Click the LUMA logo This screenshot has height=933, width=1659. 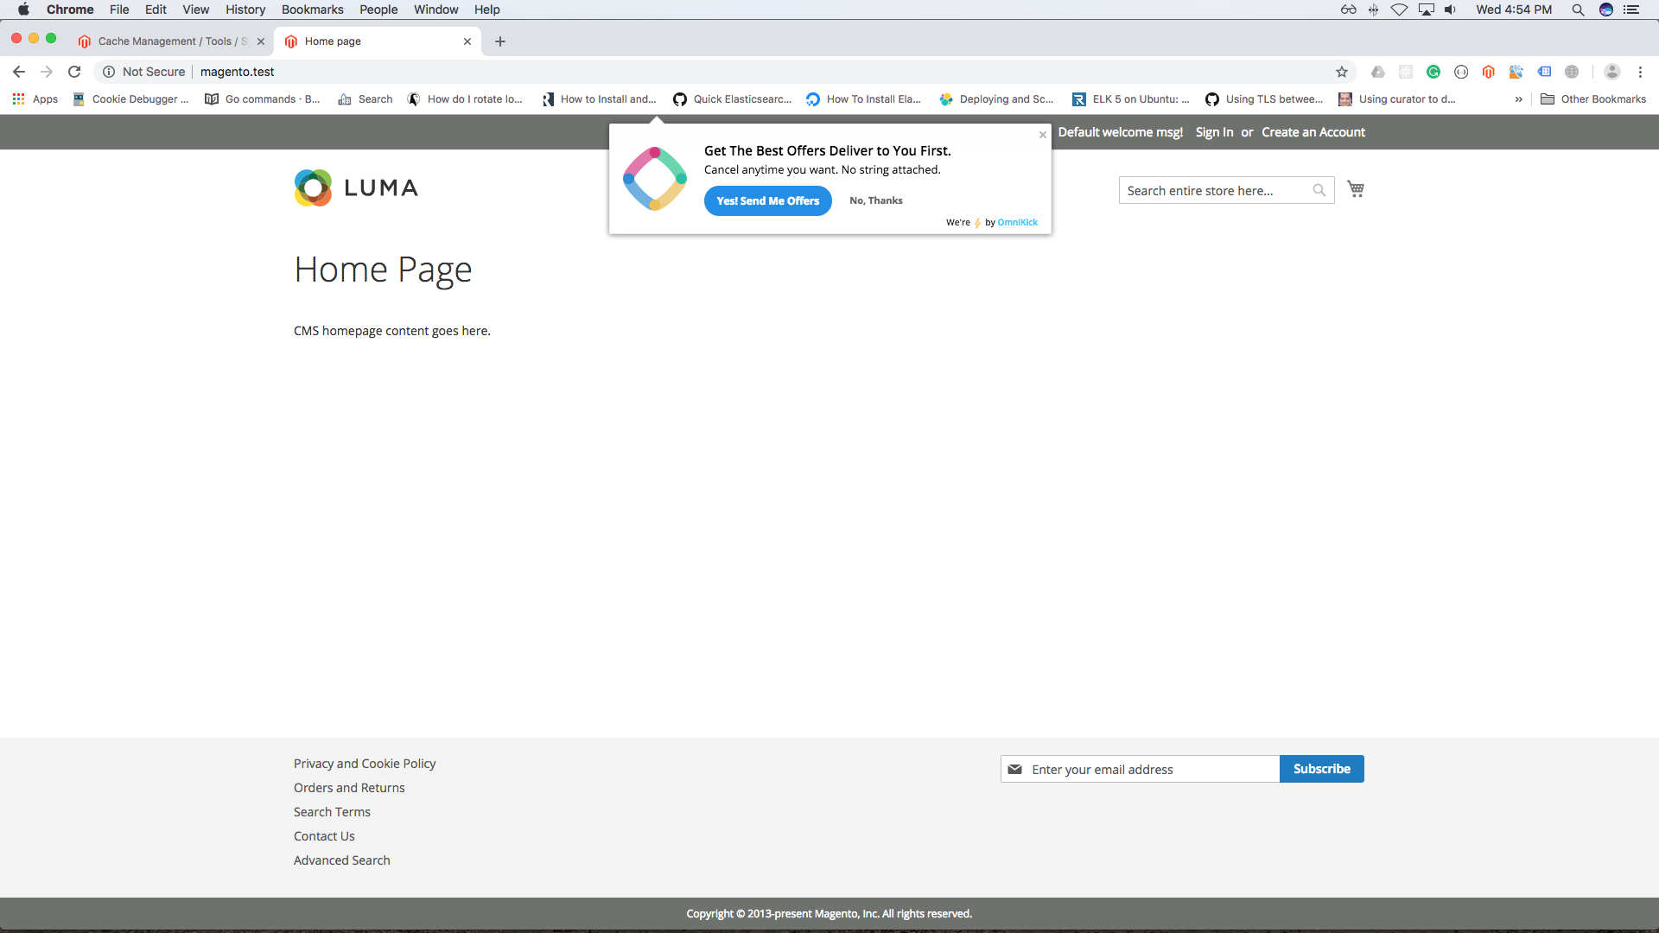click(356, 187)
